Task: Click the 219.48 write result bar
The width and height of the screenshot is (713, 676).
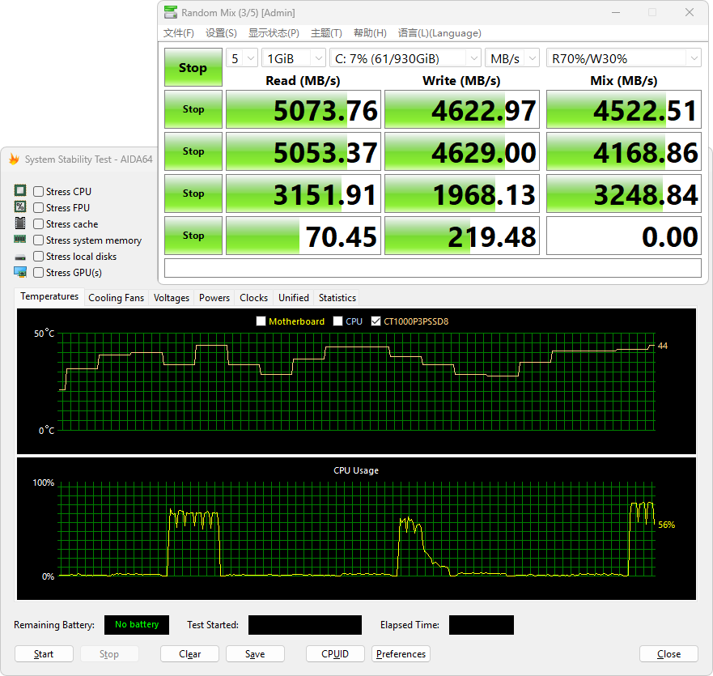Action: coord(462,236)
